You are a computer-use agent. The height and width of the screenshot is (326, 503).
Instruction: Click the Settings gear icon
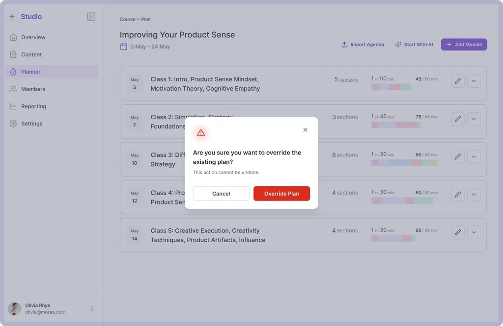(13, 124)
